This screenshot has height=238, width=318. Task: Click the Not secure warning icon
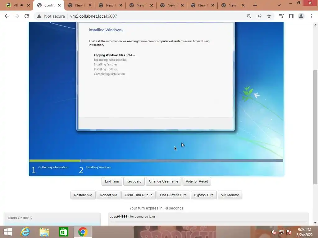coord(39,16)
